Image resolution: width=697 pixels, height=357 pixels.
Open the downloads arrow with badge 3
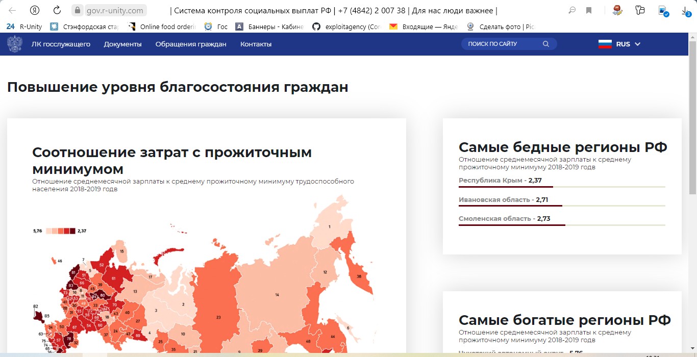[x=686, y=11]
